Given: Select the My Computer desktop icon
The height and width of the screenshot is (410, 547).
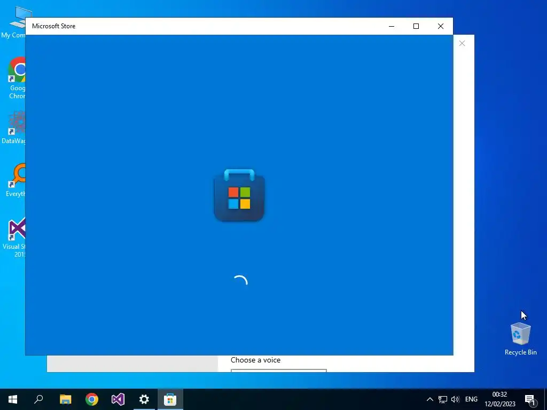Looking at the screenshot, I should 13,22.
